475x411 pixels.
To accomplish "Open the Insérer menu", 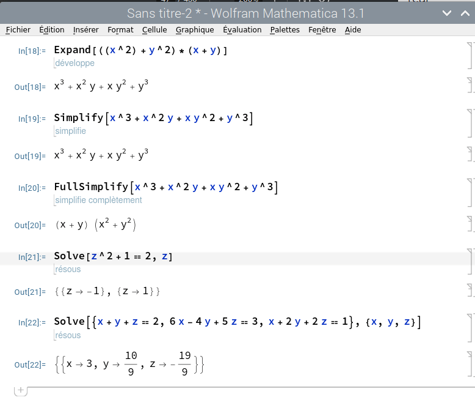I will click(85, 29).
